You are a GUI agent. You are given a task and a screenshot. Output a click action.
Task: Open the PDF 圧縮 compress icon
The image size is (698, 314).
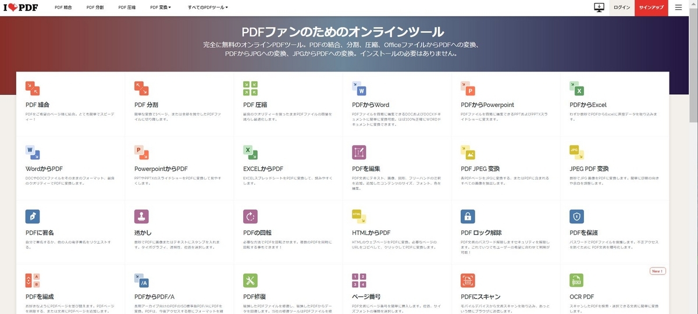click(x=250, y=88)
